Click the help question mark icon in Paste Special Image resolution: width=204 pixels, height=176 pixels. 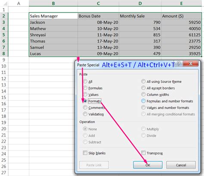[179, 63]
